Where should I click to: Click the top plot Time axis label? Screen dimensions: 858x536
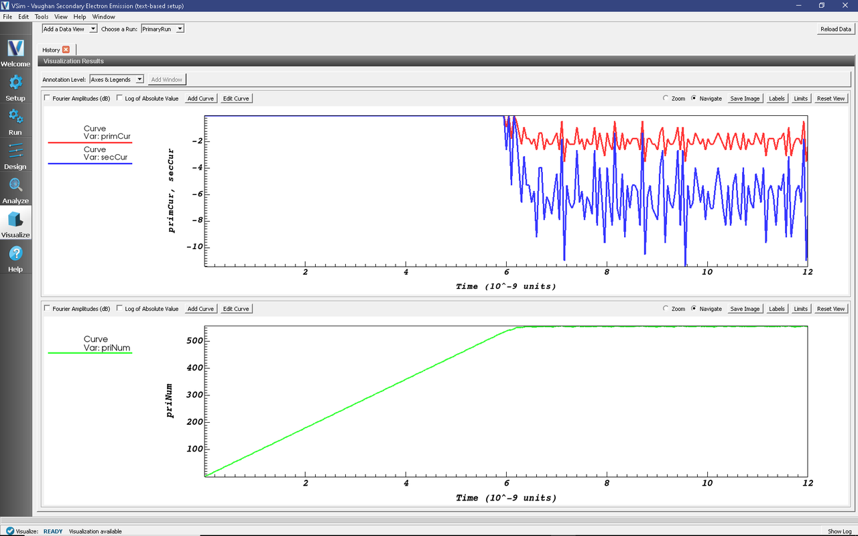point(506,287)
